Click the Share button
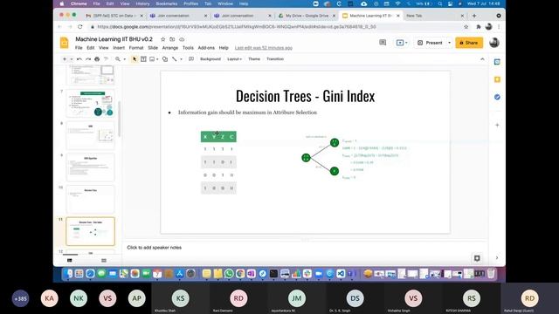Viewport: 559px width, 314px height. click(469, 43)
